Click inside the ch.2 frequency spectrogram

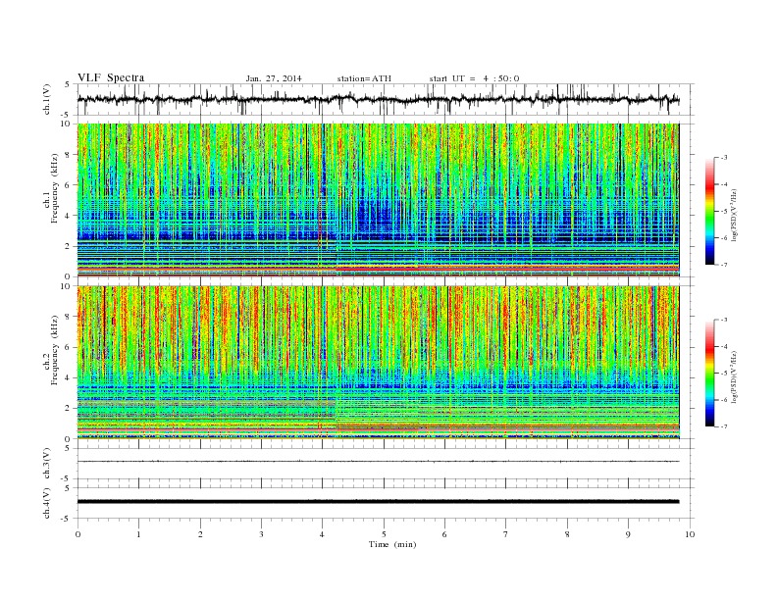coord(378,362)
